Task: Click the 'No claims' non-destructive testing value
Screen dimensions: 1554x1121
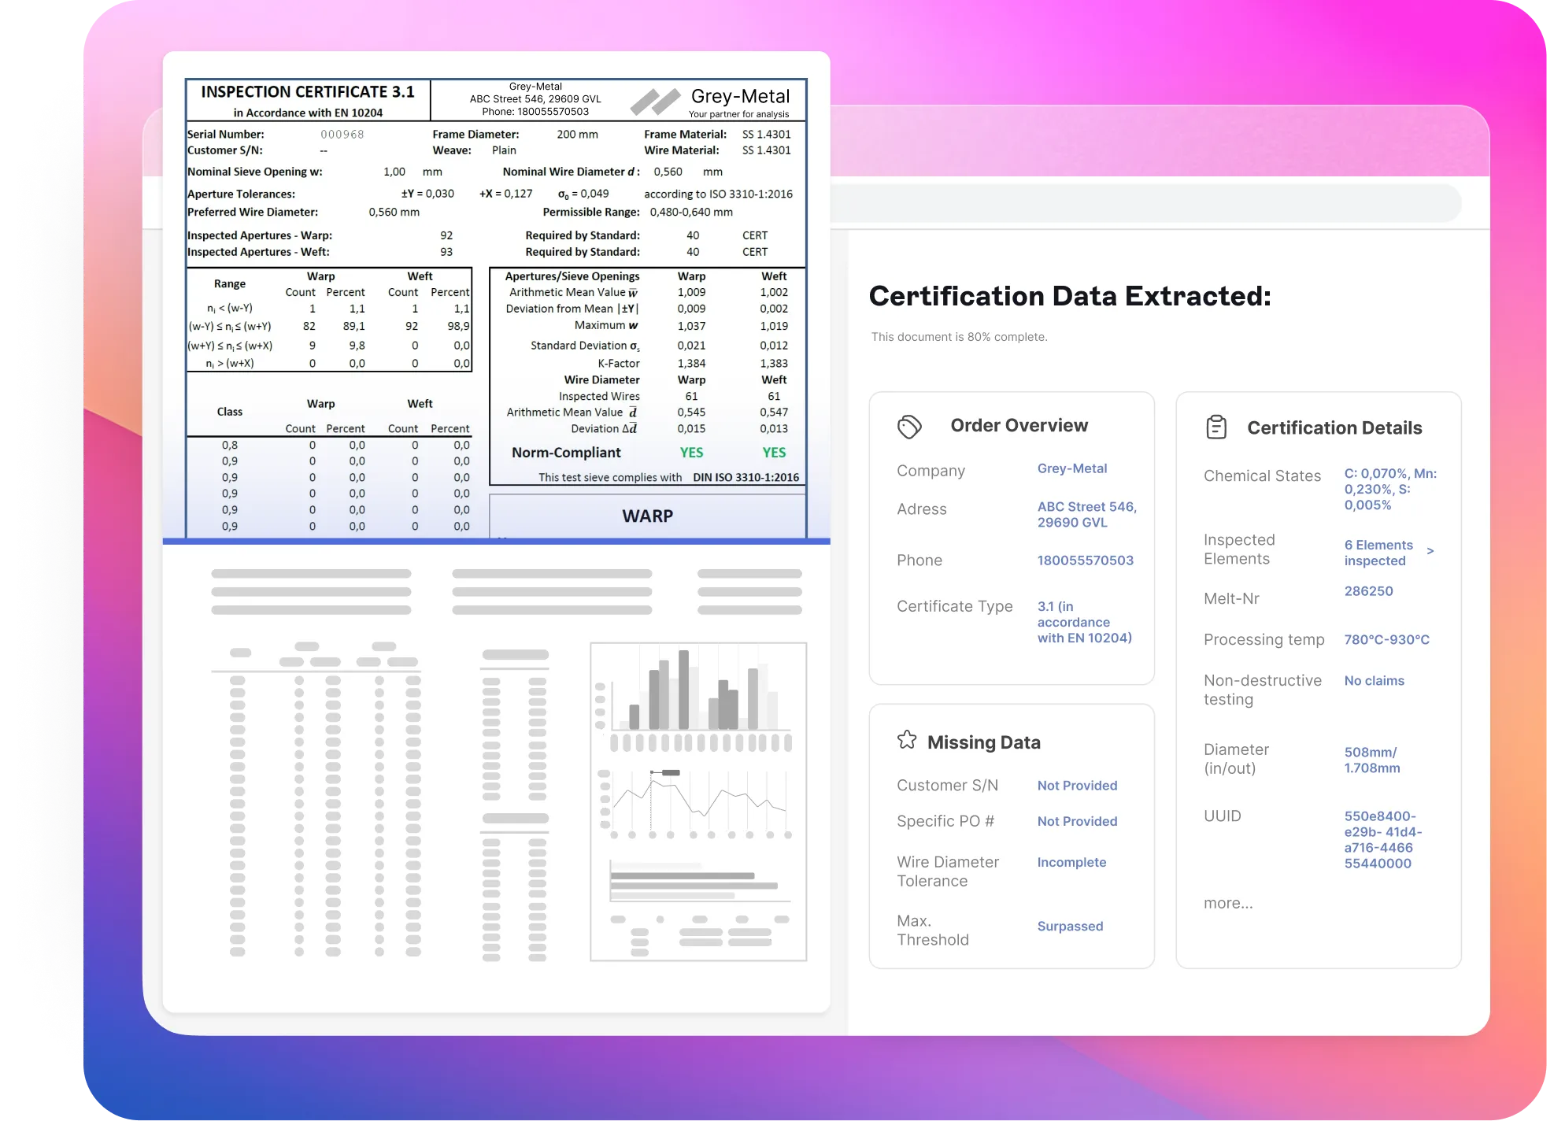Action: point(1374,681)
